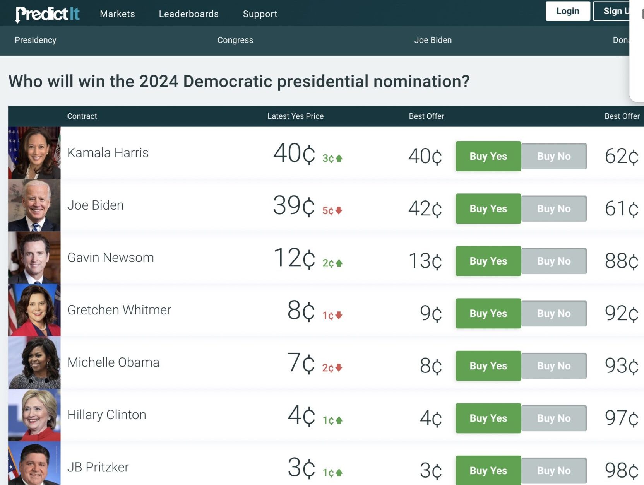
Task: Click Michelle Obama contract photo
Action: pyautogui.click(x=34, y=362)
